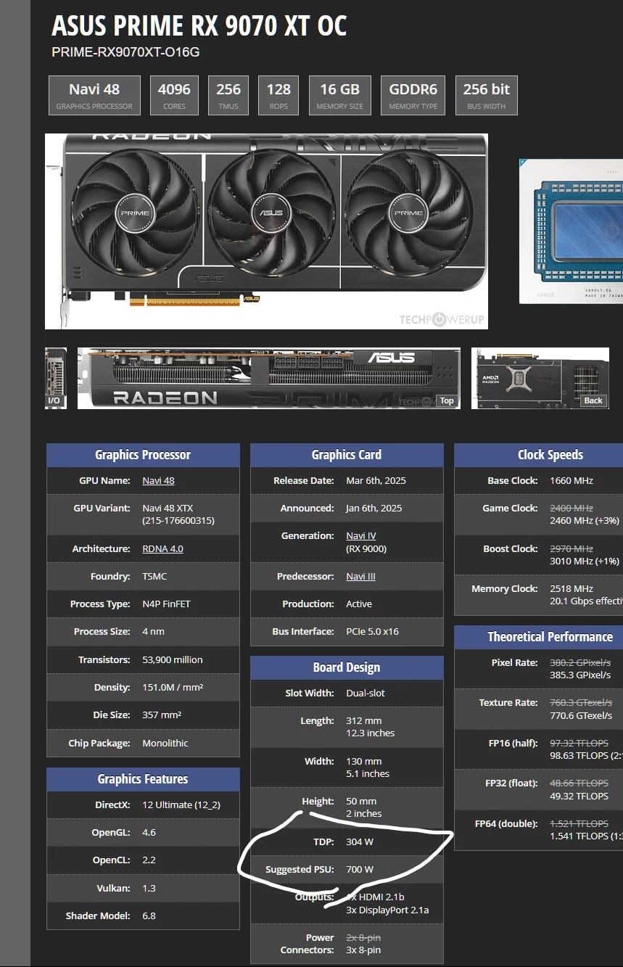Open the Navi III predecessor link
The image size is (623, 967).
click(360, 576)
